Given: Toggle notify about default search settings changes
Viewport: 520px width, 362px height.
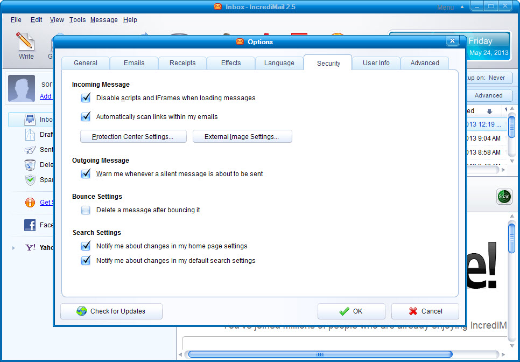Looking at the screenshot, I should [86, 261].
